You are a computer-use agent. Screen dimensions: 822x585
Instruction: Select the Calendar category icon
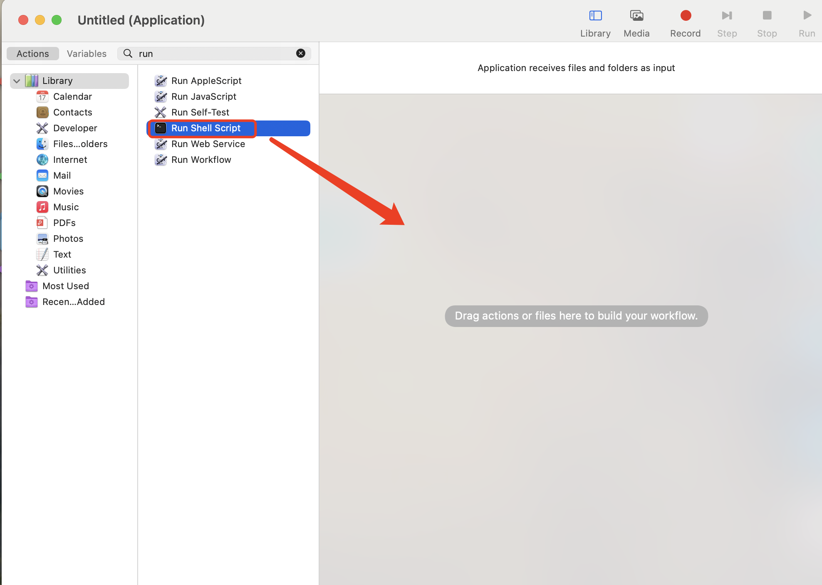[x=42, y=97]
